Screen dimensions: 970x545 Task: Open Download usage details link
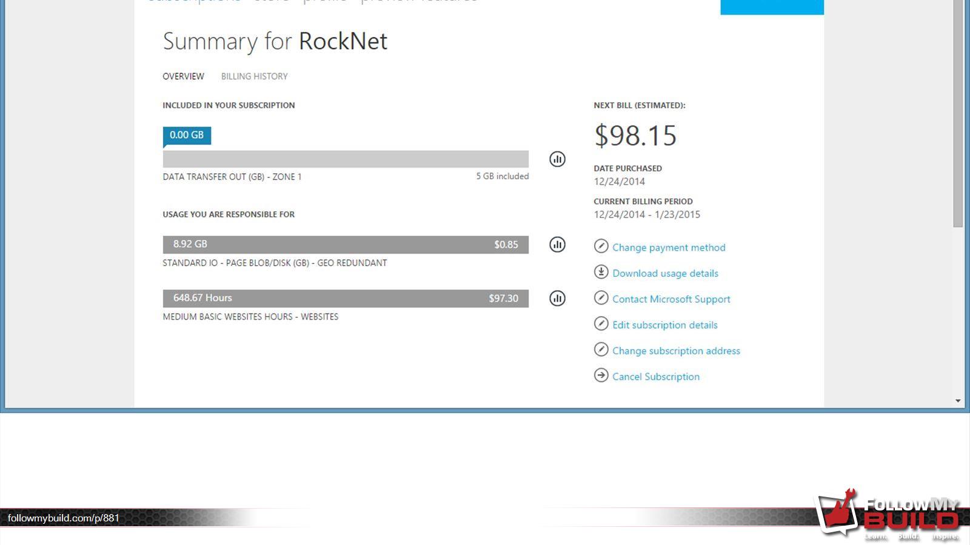[665, 273]
